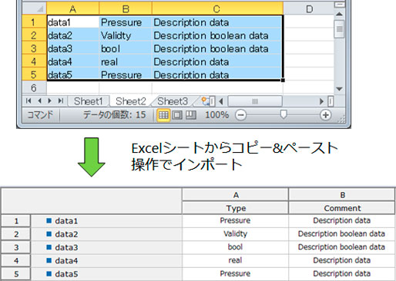396x281 pixels.
Task: Click the blue square icon beside data5
Action: coord(49,274)
